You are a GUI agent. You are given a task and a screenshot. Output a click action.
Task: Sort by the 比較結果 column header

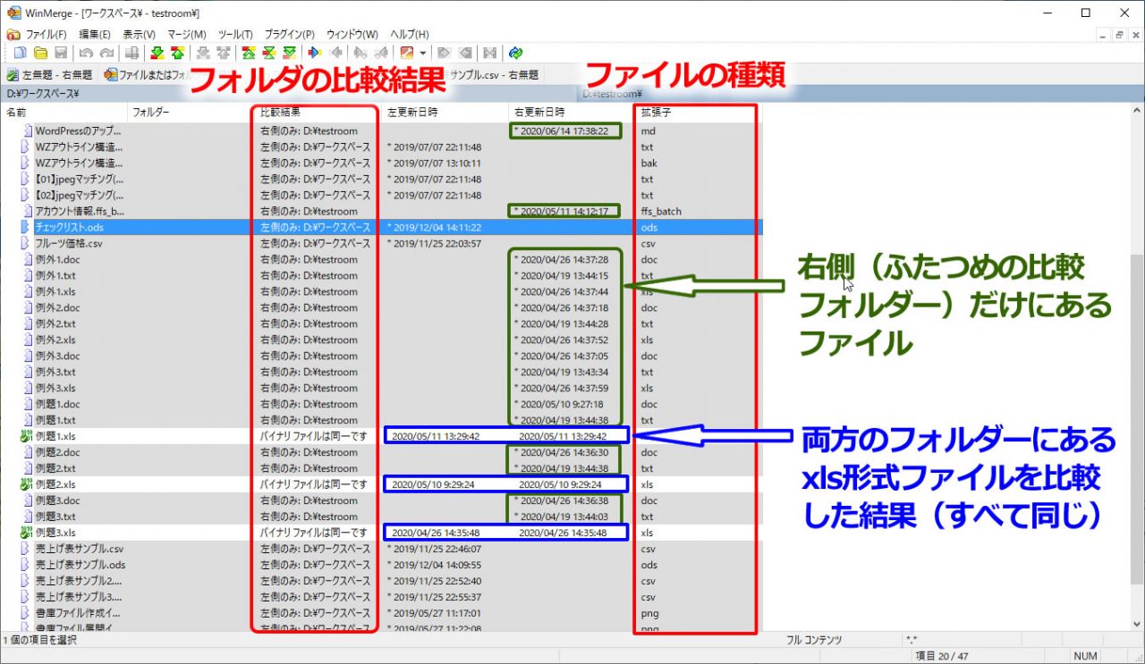coord(318,113)
